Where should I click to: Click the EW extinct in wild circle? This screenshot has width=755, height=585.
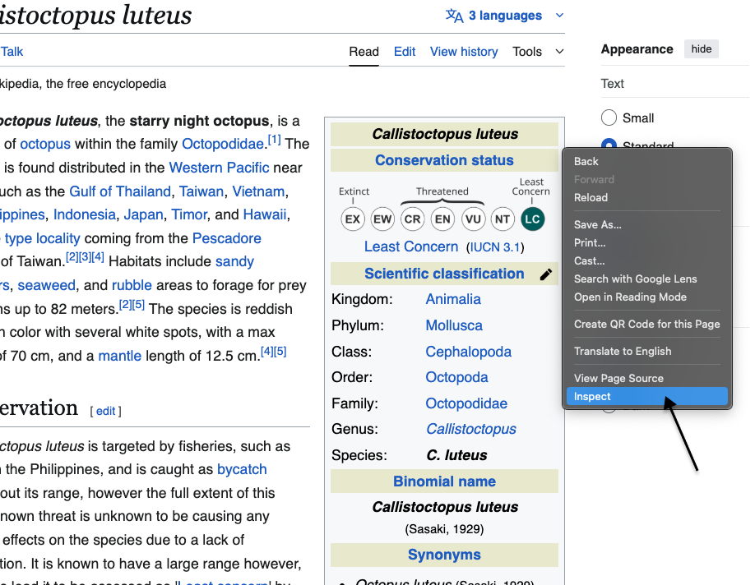click(x=382, y=219)
